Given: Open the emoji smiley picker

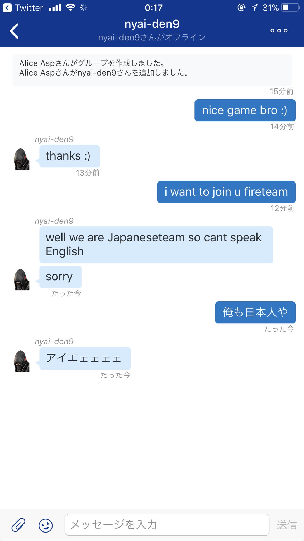Looking at the screenshot, I should (x=46, y=525).
